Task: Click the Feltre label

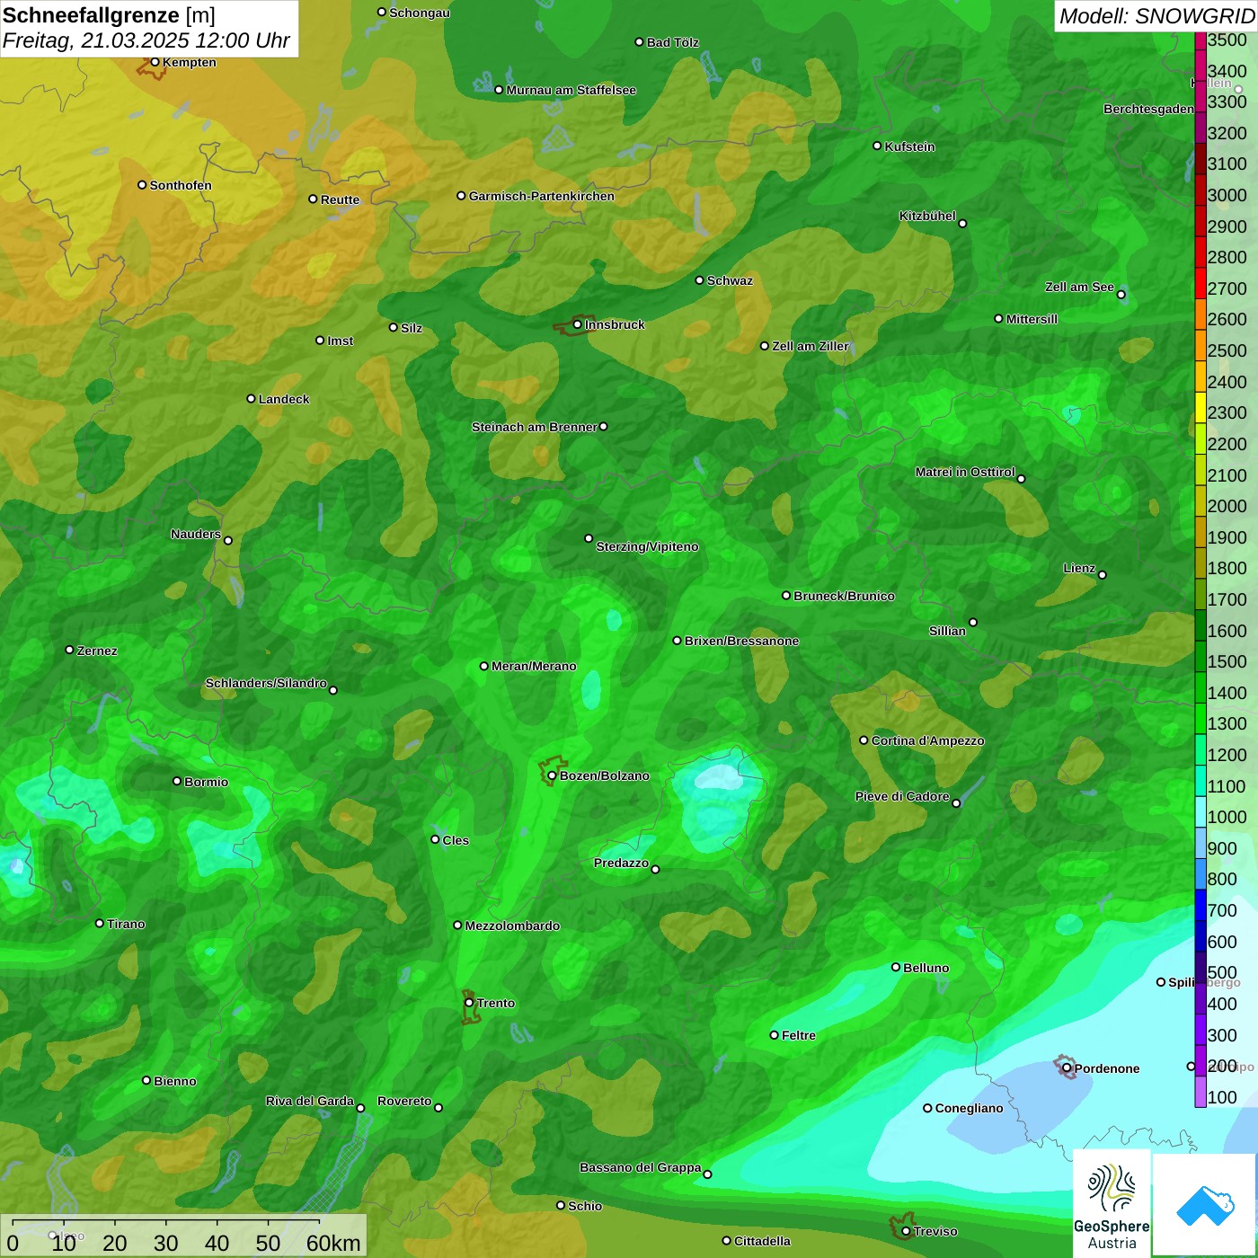Action: 799,1035
